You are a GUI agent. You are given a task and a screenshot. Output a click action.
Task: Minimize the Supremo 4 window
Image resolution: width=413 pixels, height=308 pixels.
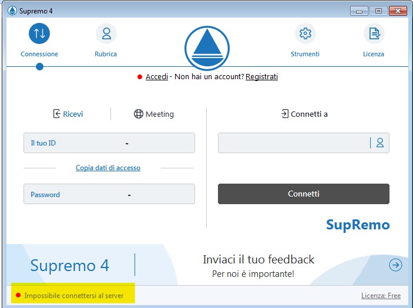coord(359,11)
